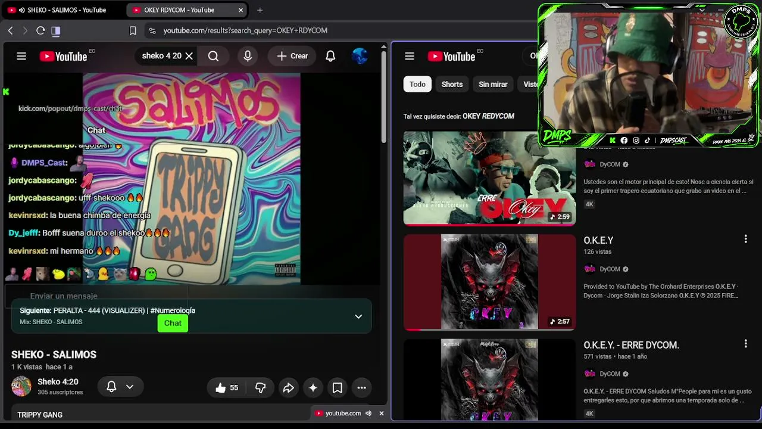Follow the 'OKEY REDYCOM' search suggestion
This screenshot has height=429, width=762.
[488, 116]
